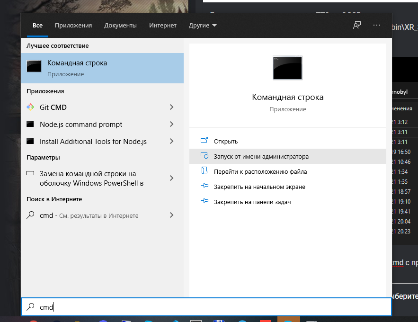The height and width of the screenshot is (322, 418).
Task: Click the Git CMD app icon
Action: (x=30, y=107)
